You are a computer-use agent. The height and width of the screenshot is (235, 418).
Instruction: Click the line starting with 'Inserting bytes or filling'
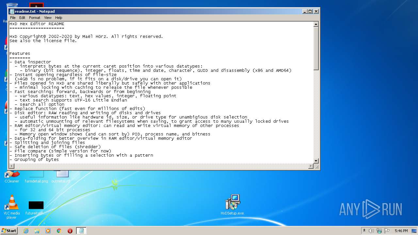[81, 155]
